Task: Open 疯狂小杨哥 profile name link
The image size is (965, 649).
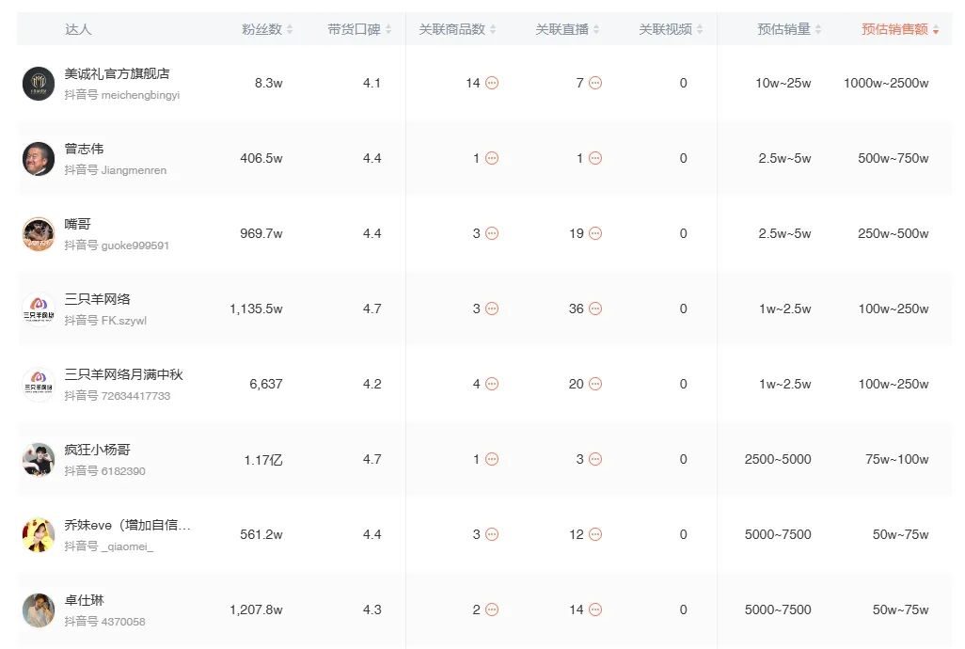Action: pyautogui.click(x=98, y=450)
